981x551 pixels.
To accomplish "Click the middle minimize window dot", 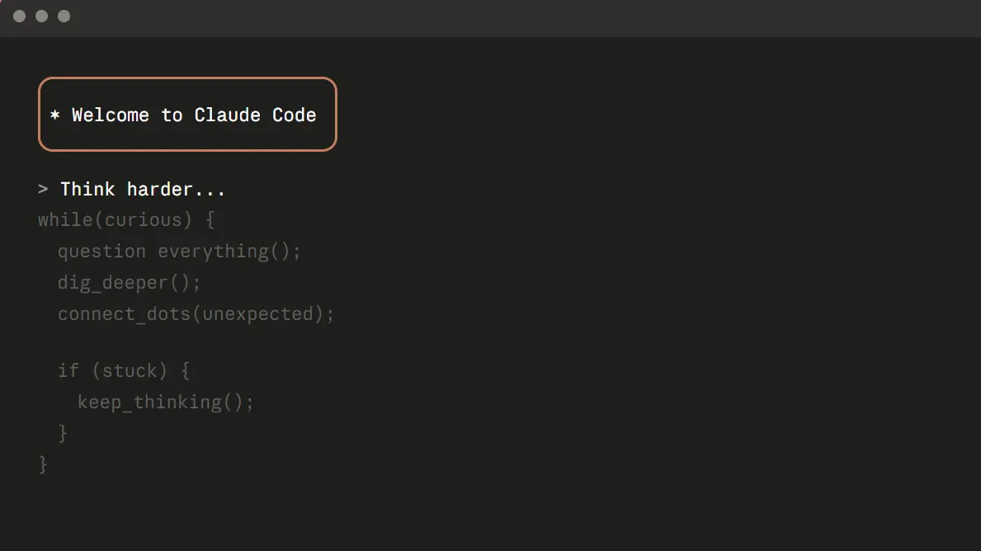I will pyautogui.click(x=42, y=16).
